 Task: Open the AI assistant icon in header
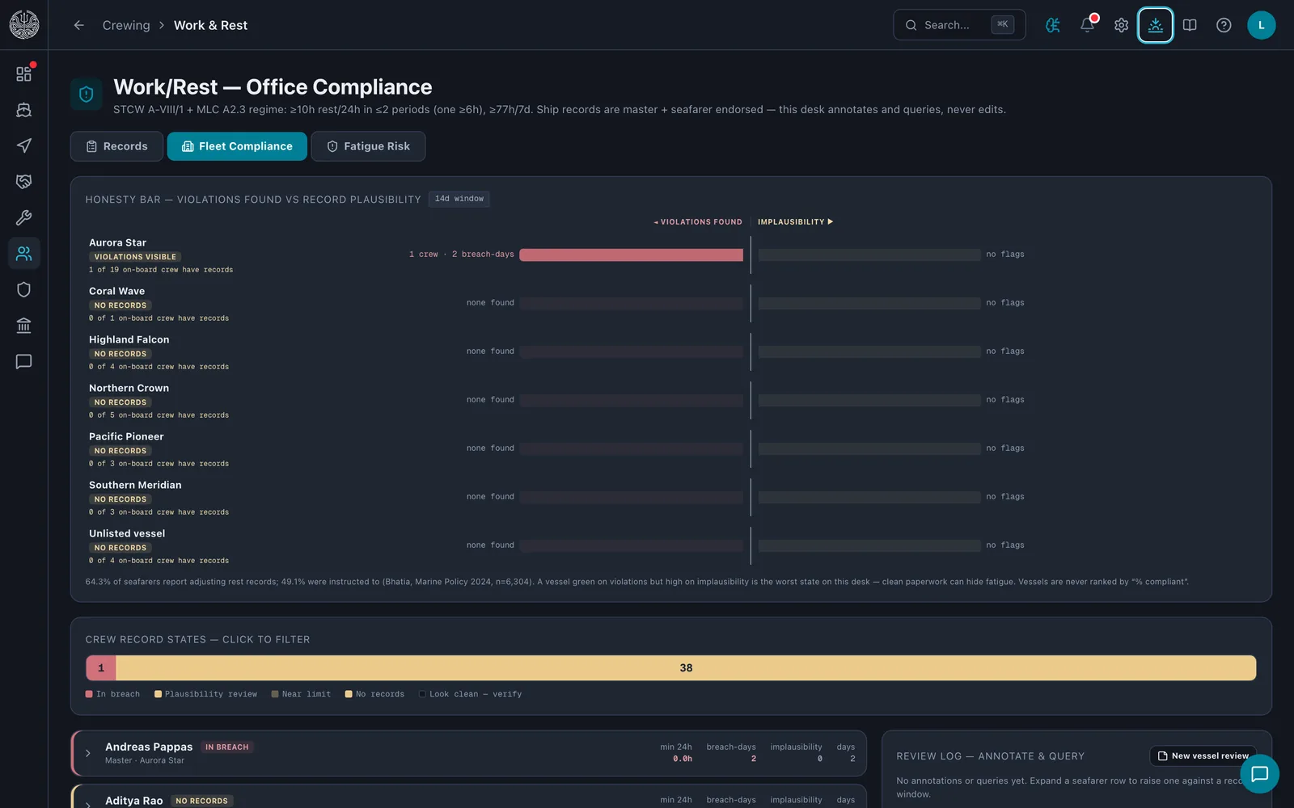click(1053, 25)
